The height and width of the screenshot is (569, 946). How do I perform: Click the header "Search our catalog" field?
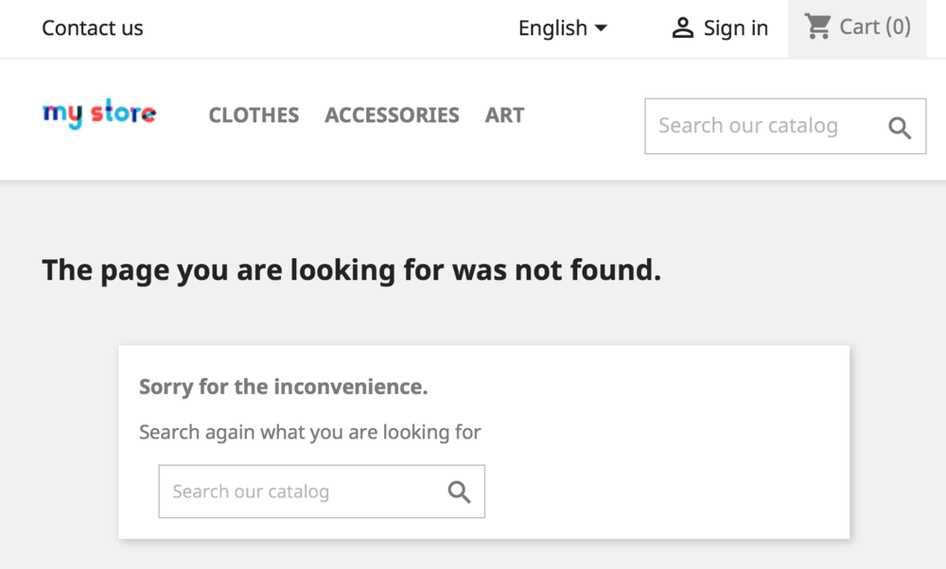(x=757, y=126)
